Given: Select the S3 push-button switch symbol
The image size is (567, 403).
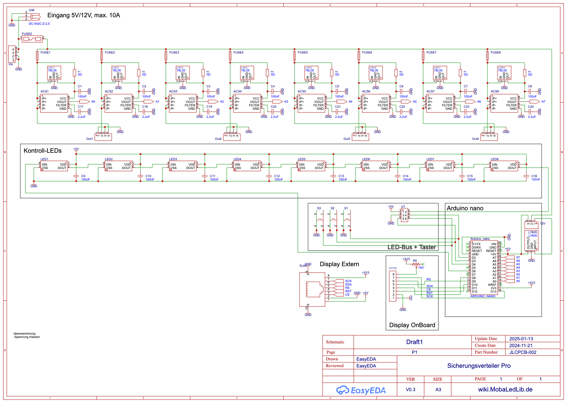Looking at the screenshot, I should 318,220.
